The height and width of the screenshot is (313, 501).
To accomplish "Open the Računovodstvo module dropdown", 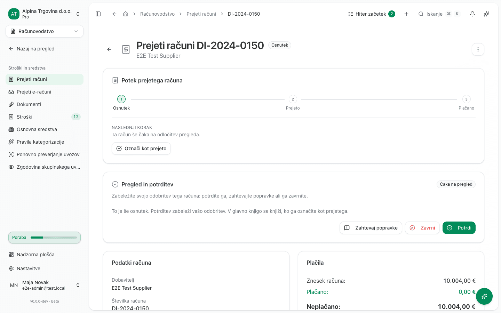I will pos(45,31).
